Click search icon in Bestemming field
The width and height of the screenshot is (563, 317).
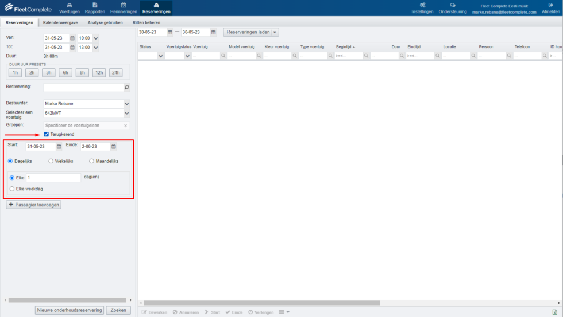tap(127, 88)
